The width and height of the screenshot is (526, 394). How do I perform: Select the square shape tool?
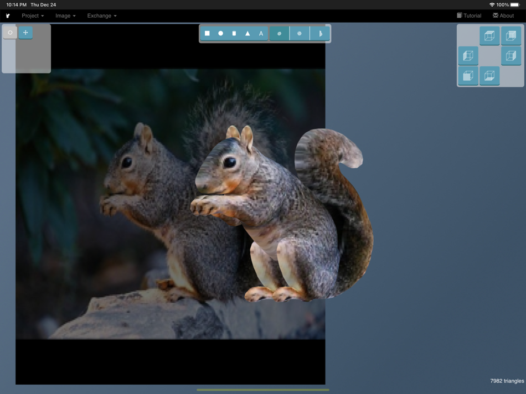tap(207, 33)
